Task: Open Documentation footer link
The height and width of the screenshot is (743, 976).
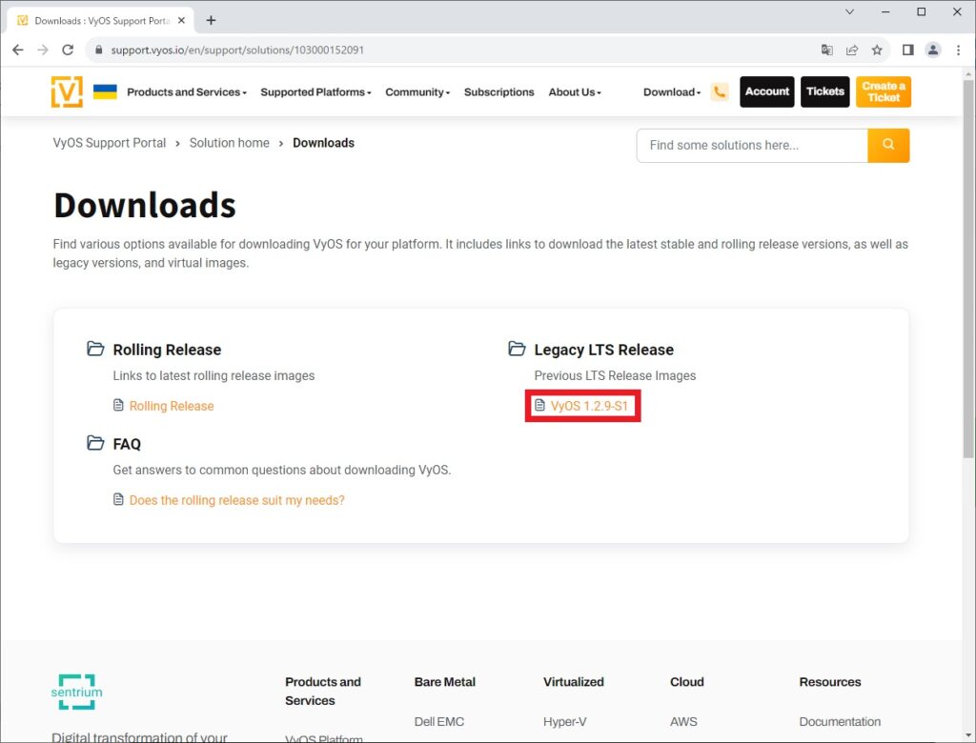Action: tap(840, 722)
